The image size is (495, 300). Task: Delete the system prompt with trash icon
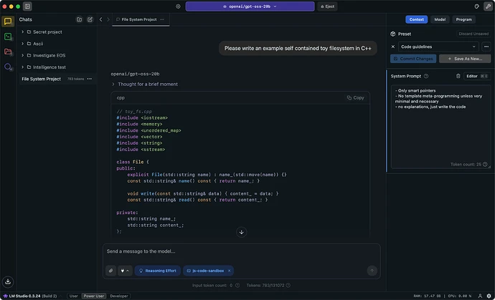click(458, 76)
